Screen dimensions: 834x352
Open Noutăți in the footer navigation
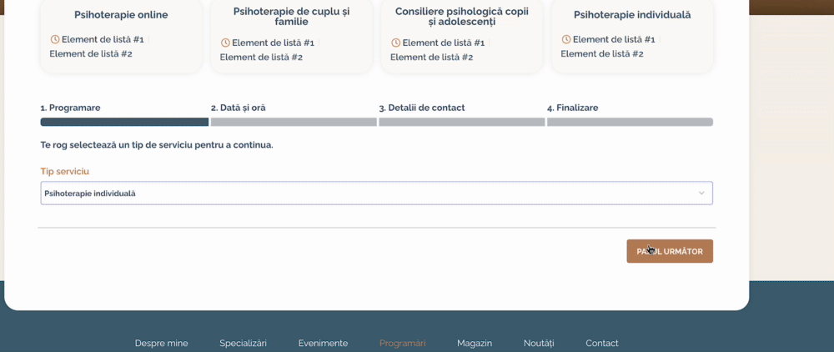[x=539, y=343]
